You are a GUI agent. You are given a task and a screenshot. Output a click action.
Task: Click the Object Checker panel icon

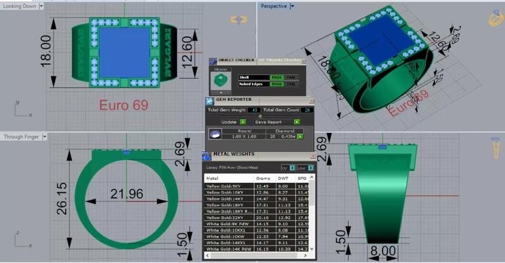(213, 61)
